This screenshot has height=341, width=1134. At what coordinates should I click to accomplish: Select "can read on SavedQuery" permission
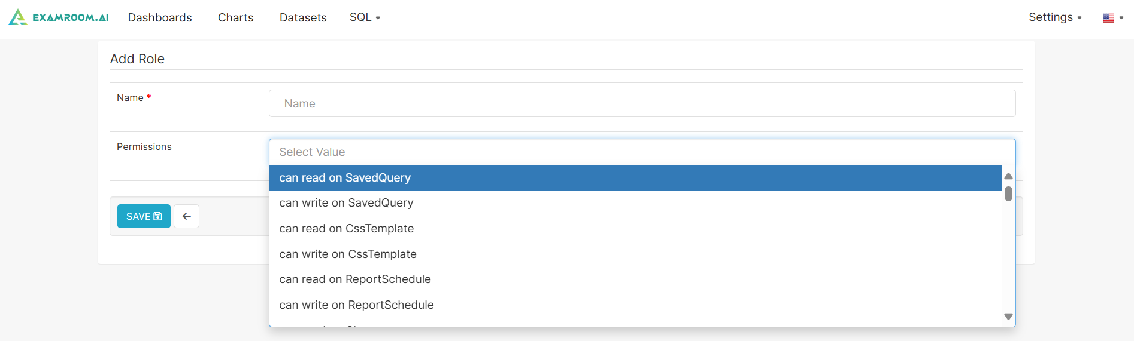(345, 178)
